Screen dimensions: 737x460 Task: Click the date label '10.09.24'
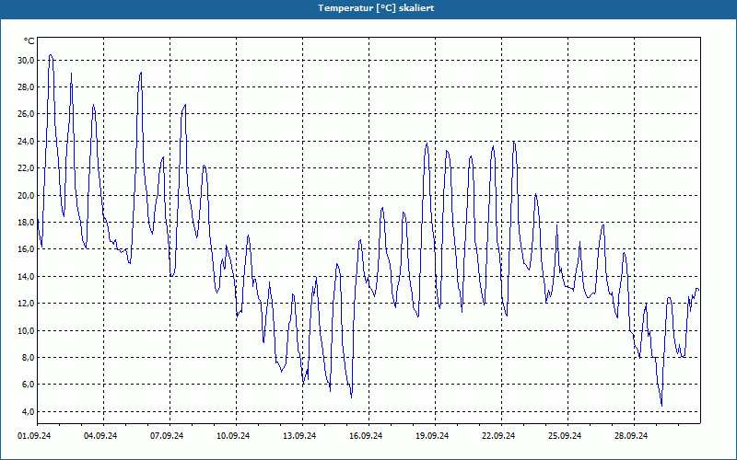[233, 436]
